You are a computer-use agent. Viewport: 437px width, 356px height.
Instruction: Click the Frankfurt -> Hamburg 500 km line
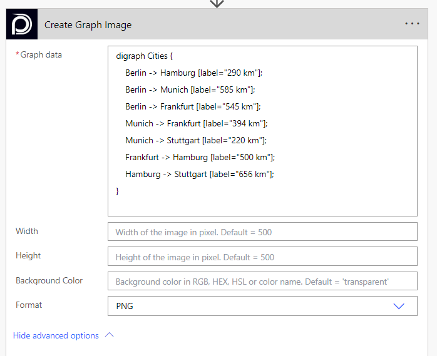pos(200,157)
